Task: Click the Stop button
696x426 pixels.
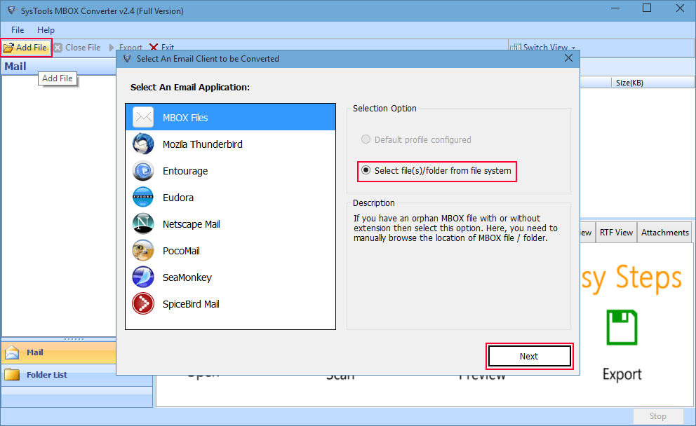Action: point(658,415)
